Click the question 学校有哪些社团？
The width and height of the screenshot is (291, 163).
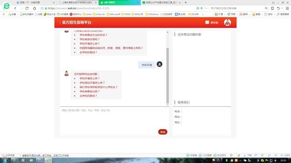tap(90, 91)
